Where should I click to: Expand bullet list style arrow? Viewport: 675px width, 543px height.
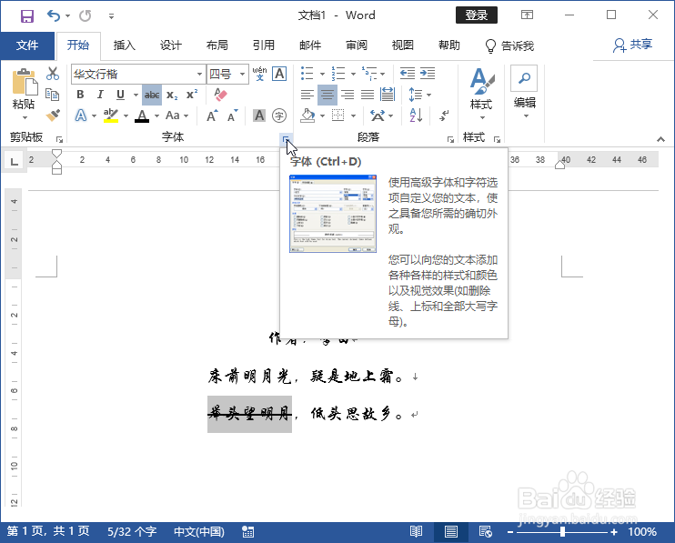322,74
